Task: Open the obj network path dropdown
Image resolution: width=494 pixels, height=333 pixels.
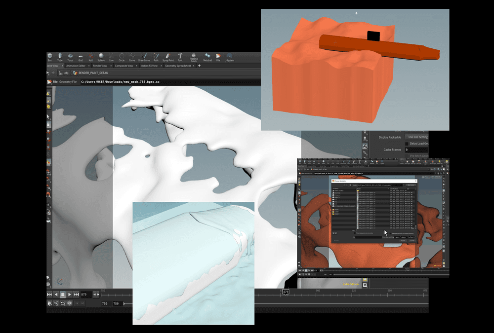Action: tap(66, 73)
